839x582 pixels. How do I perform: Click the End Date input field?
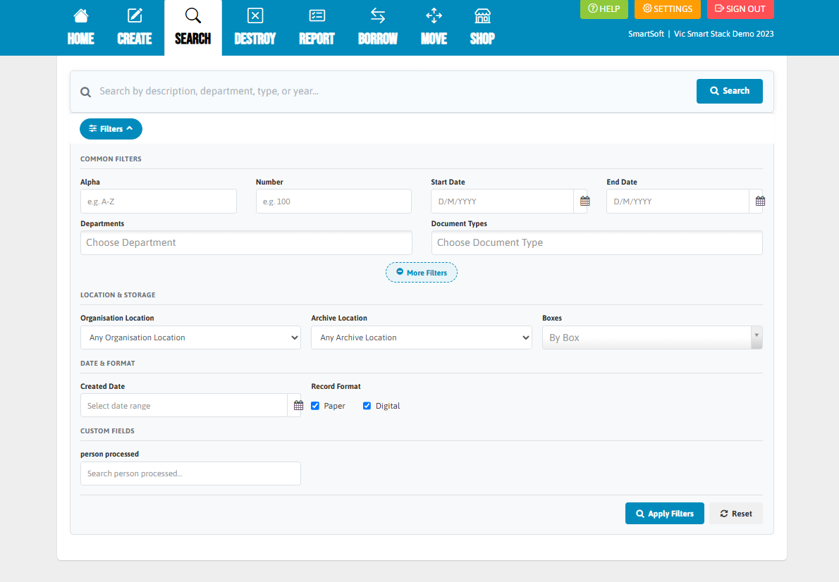[x=678, y=202]
